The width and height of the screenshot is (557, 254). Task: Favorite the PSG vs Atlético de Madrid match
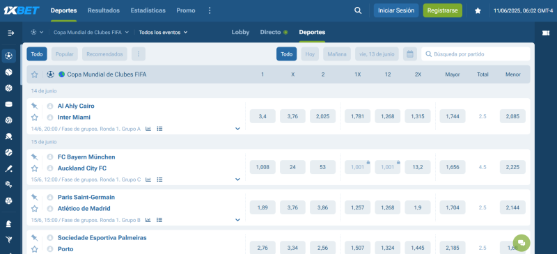34,209
